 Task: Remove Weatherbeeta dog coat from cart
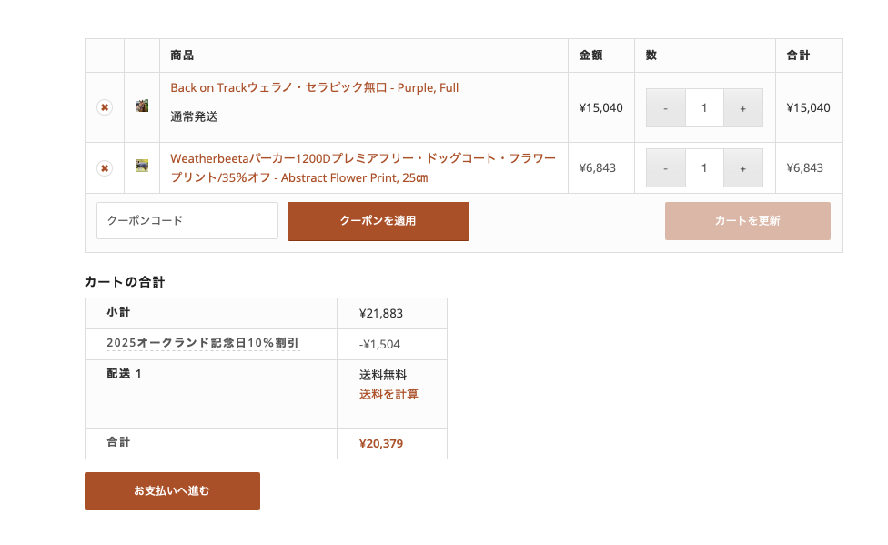(x=105, y=168)
